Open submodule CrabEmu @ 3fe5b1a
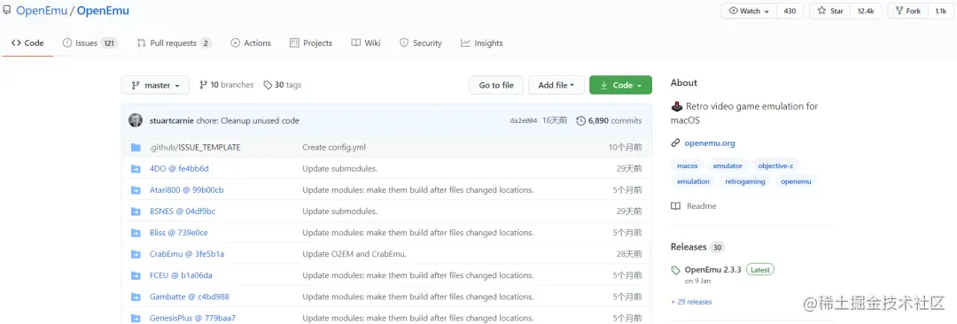The image size is (957, 324). point(187,254)
